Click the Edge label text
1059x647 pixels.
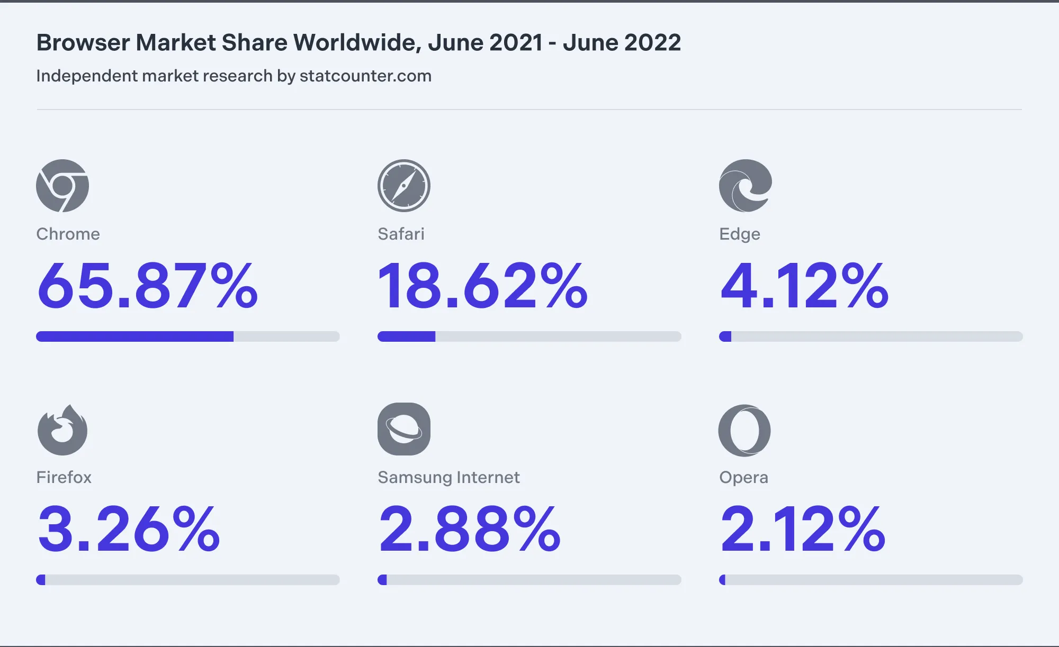tap(740, 234)
